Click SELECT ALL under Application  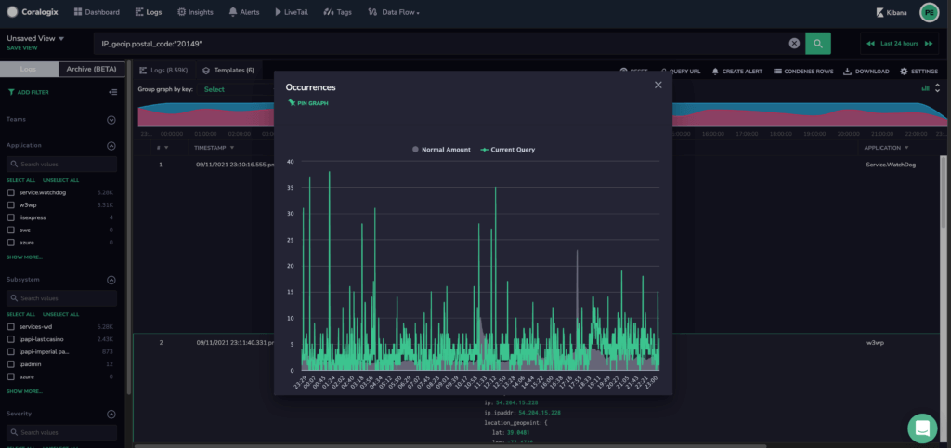(x=20, y=180)
